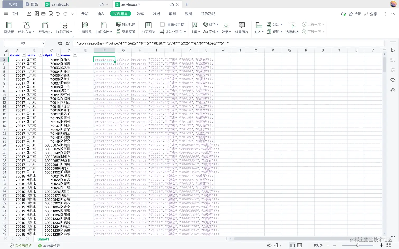Click zoom in plus button
Screen dimensions: 399x249
coord(381,245)
